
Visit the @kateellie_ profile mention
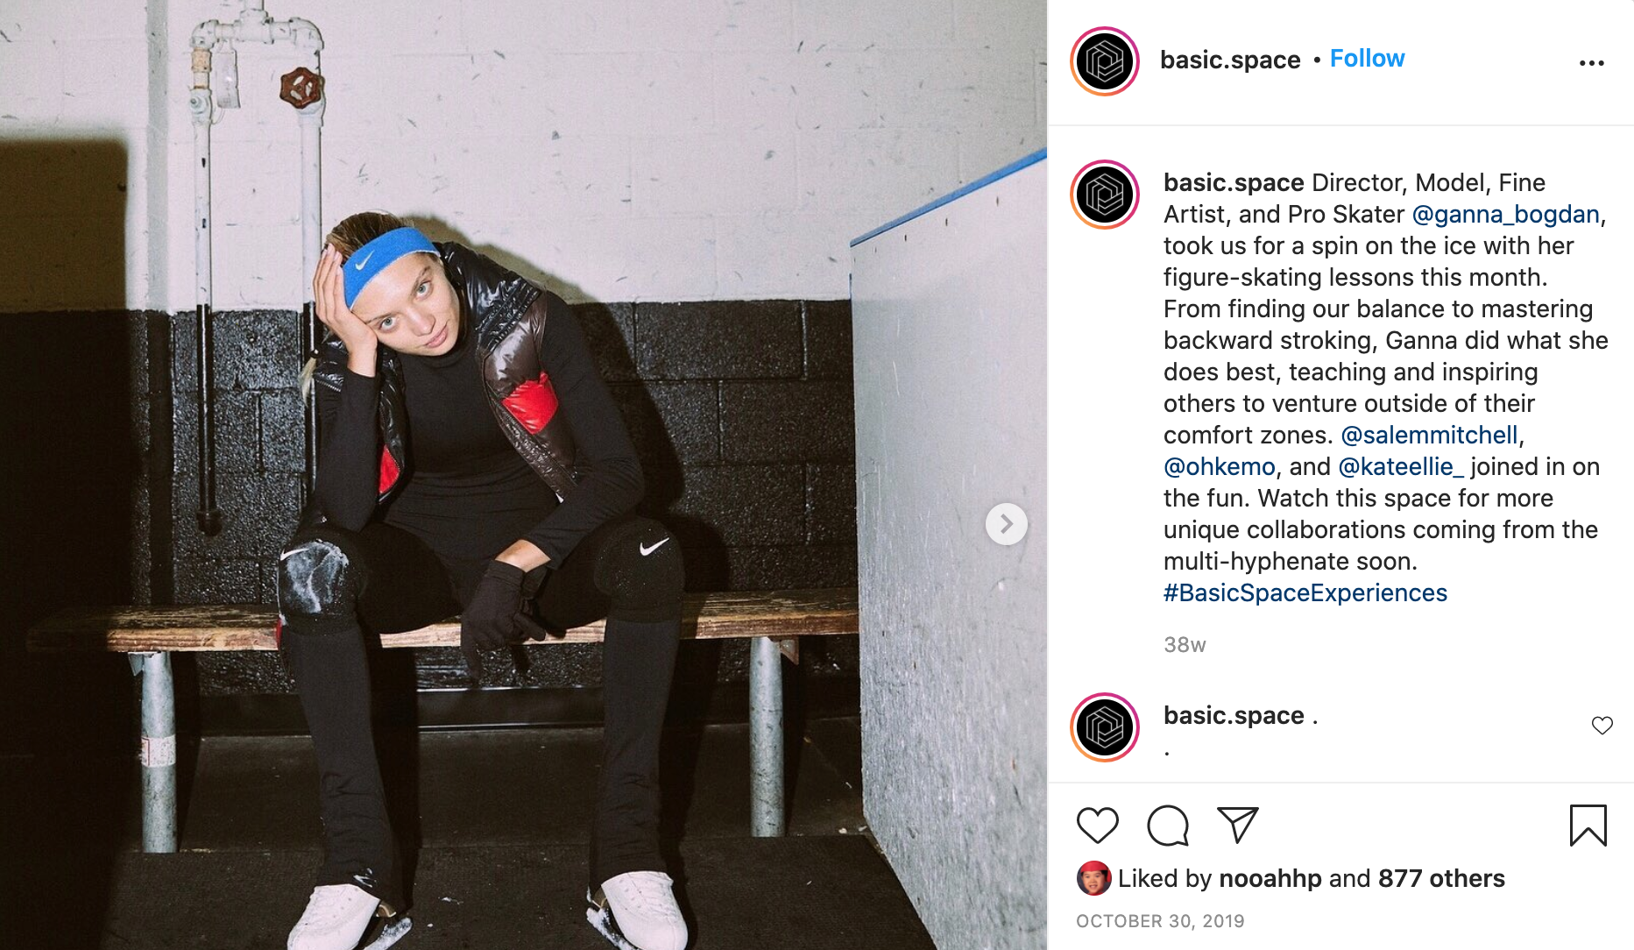1401,467
